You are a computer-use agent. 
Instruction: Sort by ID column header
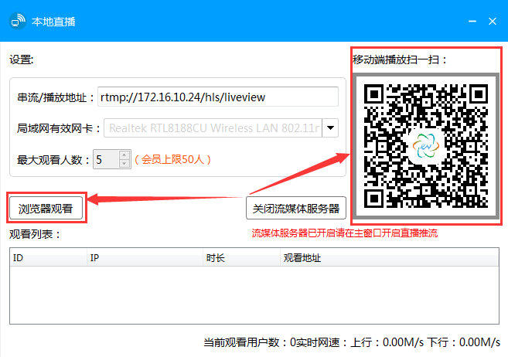pos(48,257)
